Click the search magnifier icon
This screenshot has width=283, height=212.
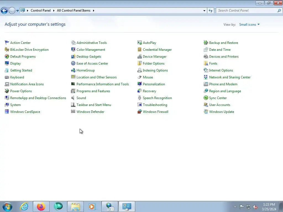pos(279,10)
